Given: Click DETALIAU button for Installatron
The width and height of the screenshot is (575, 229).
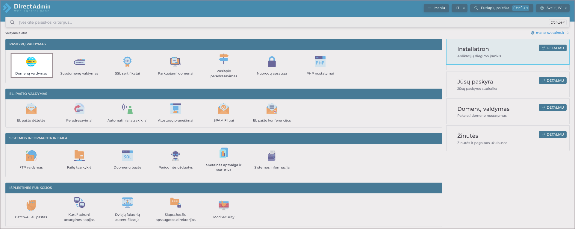Looking at the screenshot, I should pos(552,48).
